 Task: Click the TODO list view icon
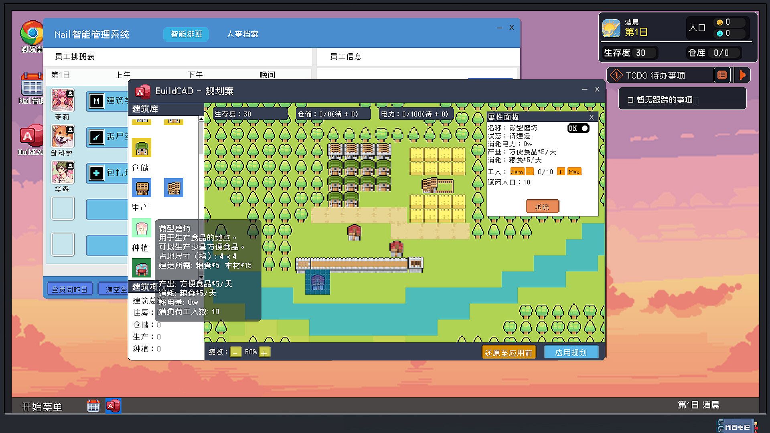722,75
